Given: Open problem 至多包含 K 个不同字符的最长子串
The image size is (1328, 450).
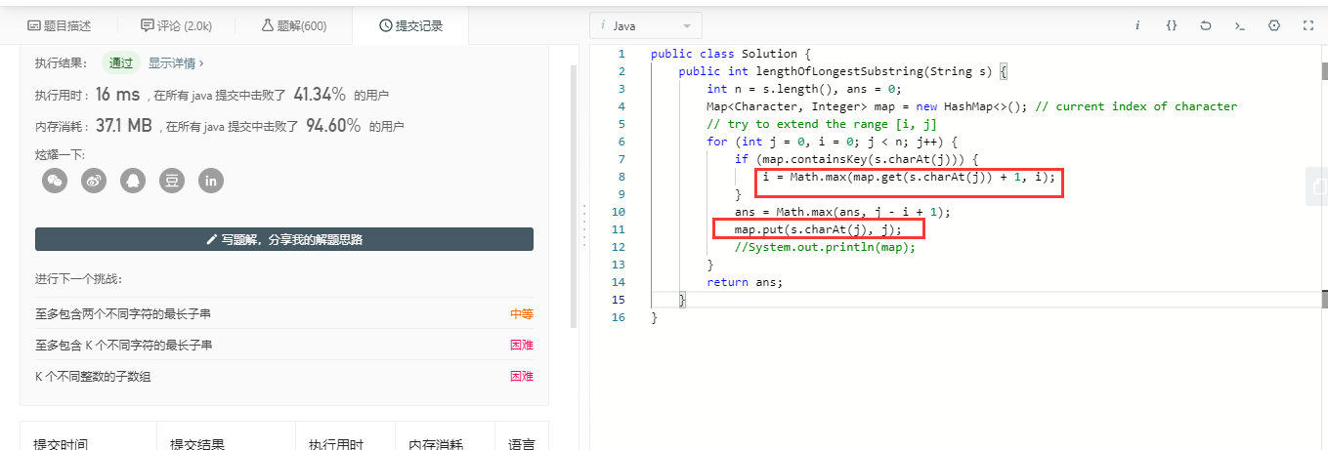Looking at the screenshot, I should coord(123,345).
